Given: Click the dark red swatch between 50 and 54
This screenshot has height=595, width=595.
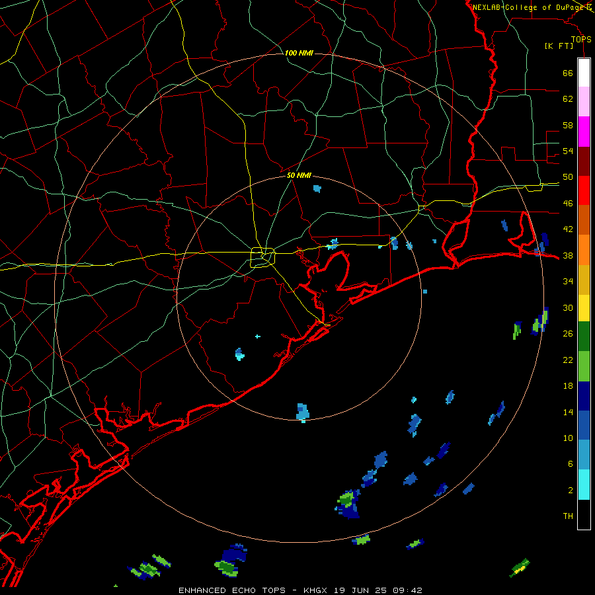Looking at the screenshot, I should point(584,161).
